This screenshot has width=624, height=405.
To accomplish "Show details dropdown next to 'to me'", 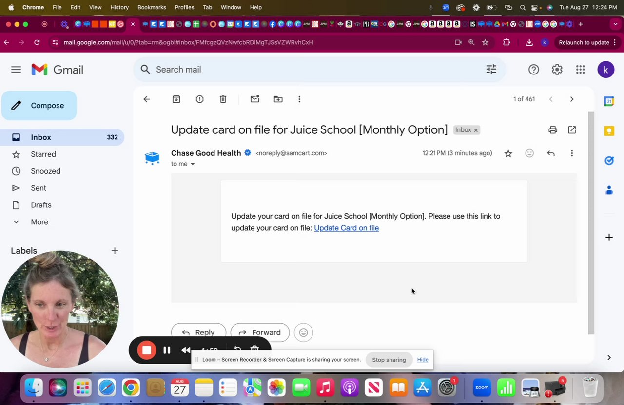I will pos(193,164).
